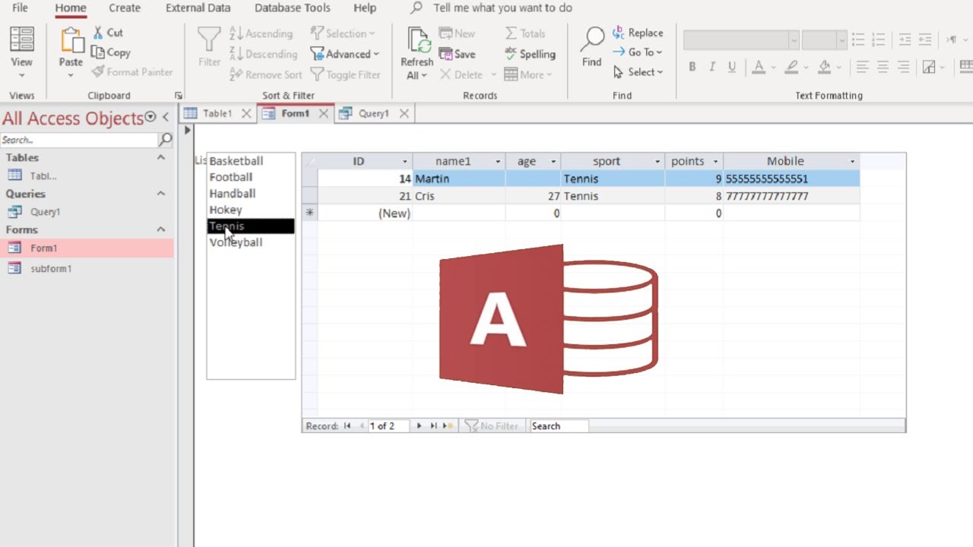Open the ID column header dropdown arrow
Viewport: 973px width, 547px height.
click(x=404, y=162)
